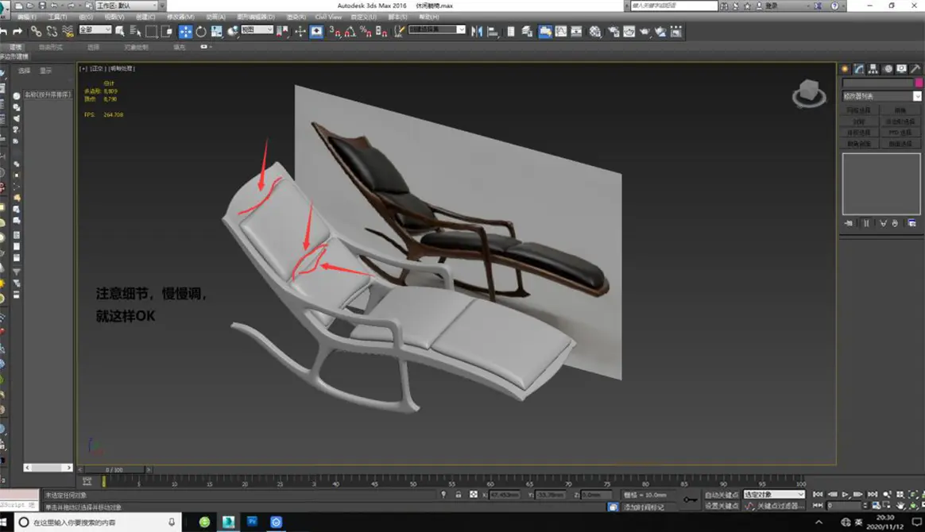Screen dimensions: 925x532
Task: Toggle the selection lock icon
Action: click(x=458, y=495)
